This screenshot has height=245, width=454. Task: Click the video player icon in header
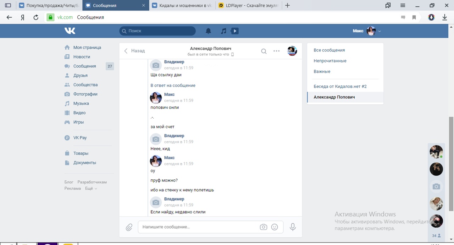tap(234, 31)
